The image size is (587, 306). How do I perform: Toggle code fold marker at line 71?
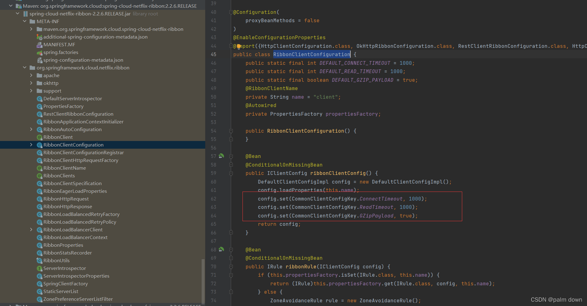point(231,275)
